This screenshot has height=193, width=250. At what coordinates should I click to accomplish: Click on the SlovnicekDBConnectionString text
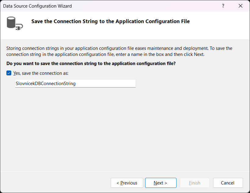pos(45,83)
